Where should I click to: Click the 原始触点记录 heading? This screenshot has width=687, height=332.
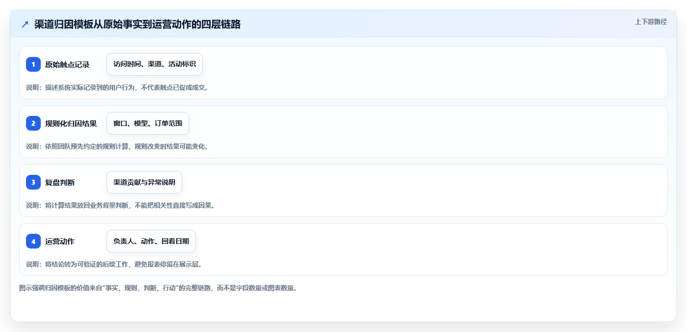coord(67,64)
